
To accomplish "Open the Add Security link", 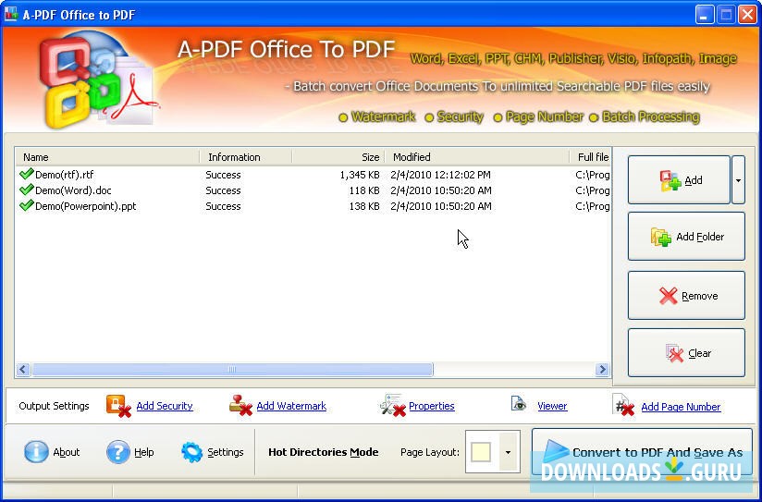I will [x=165, y=406].
